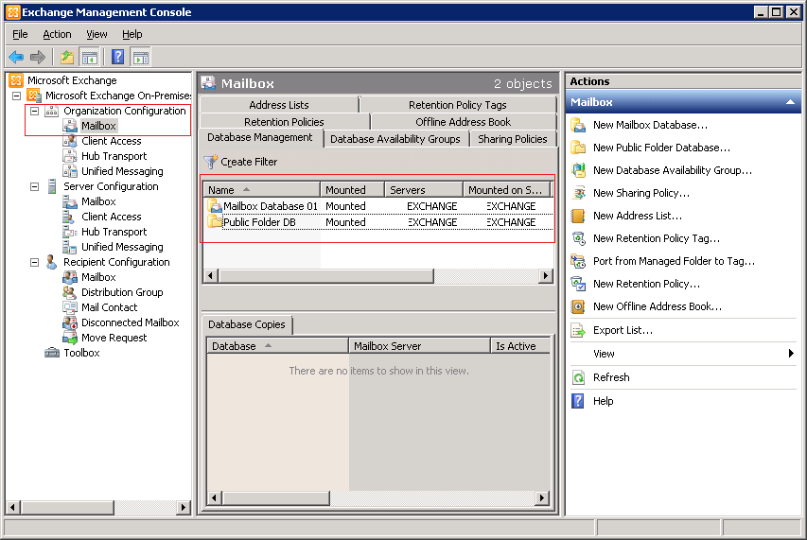Click the Mailbox Database 01 row icon
807x540 pixels.
click(215, 206)
